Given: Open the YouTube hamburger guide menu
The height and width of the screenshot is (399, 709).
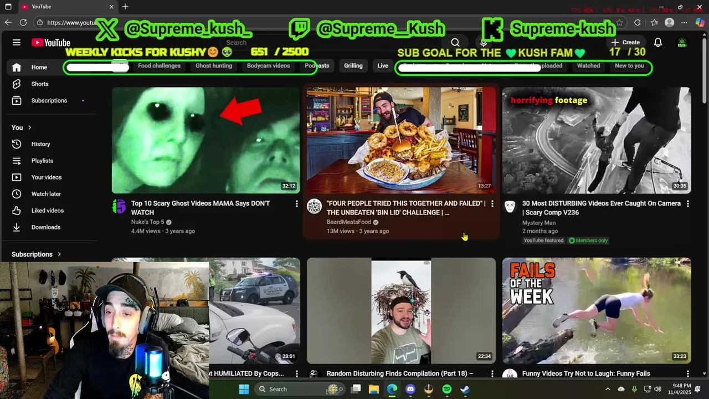Looking at the screenshot, I should pos(17,43).
